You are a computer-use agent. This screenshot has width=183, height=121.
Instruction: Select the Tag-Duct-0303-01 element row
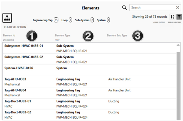click(89, 104)
